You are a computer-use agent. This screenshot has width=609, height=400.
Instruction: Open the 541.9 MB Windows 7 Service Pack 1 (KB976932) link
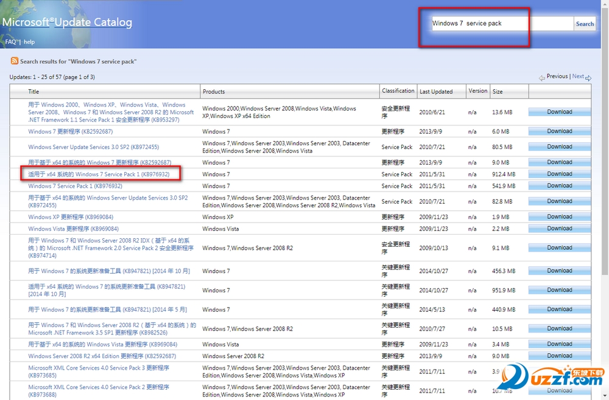75,186
